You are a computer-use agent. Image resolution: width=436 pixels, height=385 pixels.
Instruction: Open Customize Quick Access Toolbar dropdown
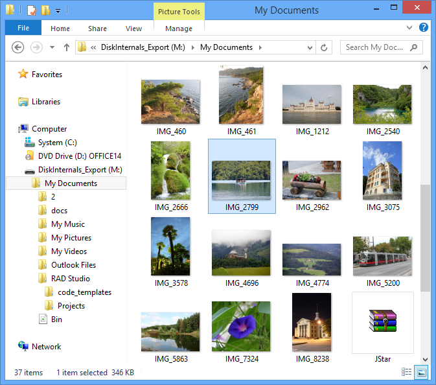pos(58,11)
